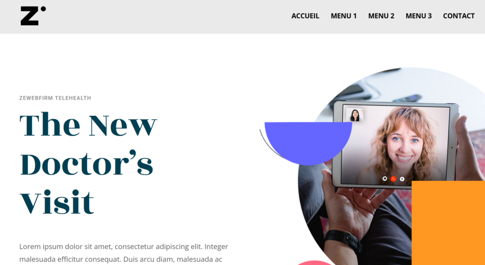485x265 pixels.
Task: Click the heading "The New Doctor's Visit"
Action: [88, 163]
